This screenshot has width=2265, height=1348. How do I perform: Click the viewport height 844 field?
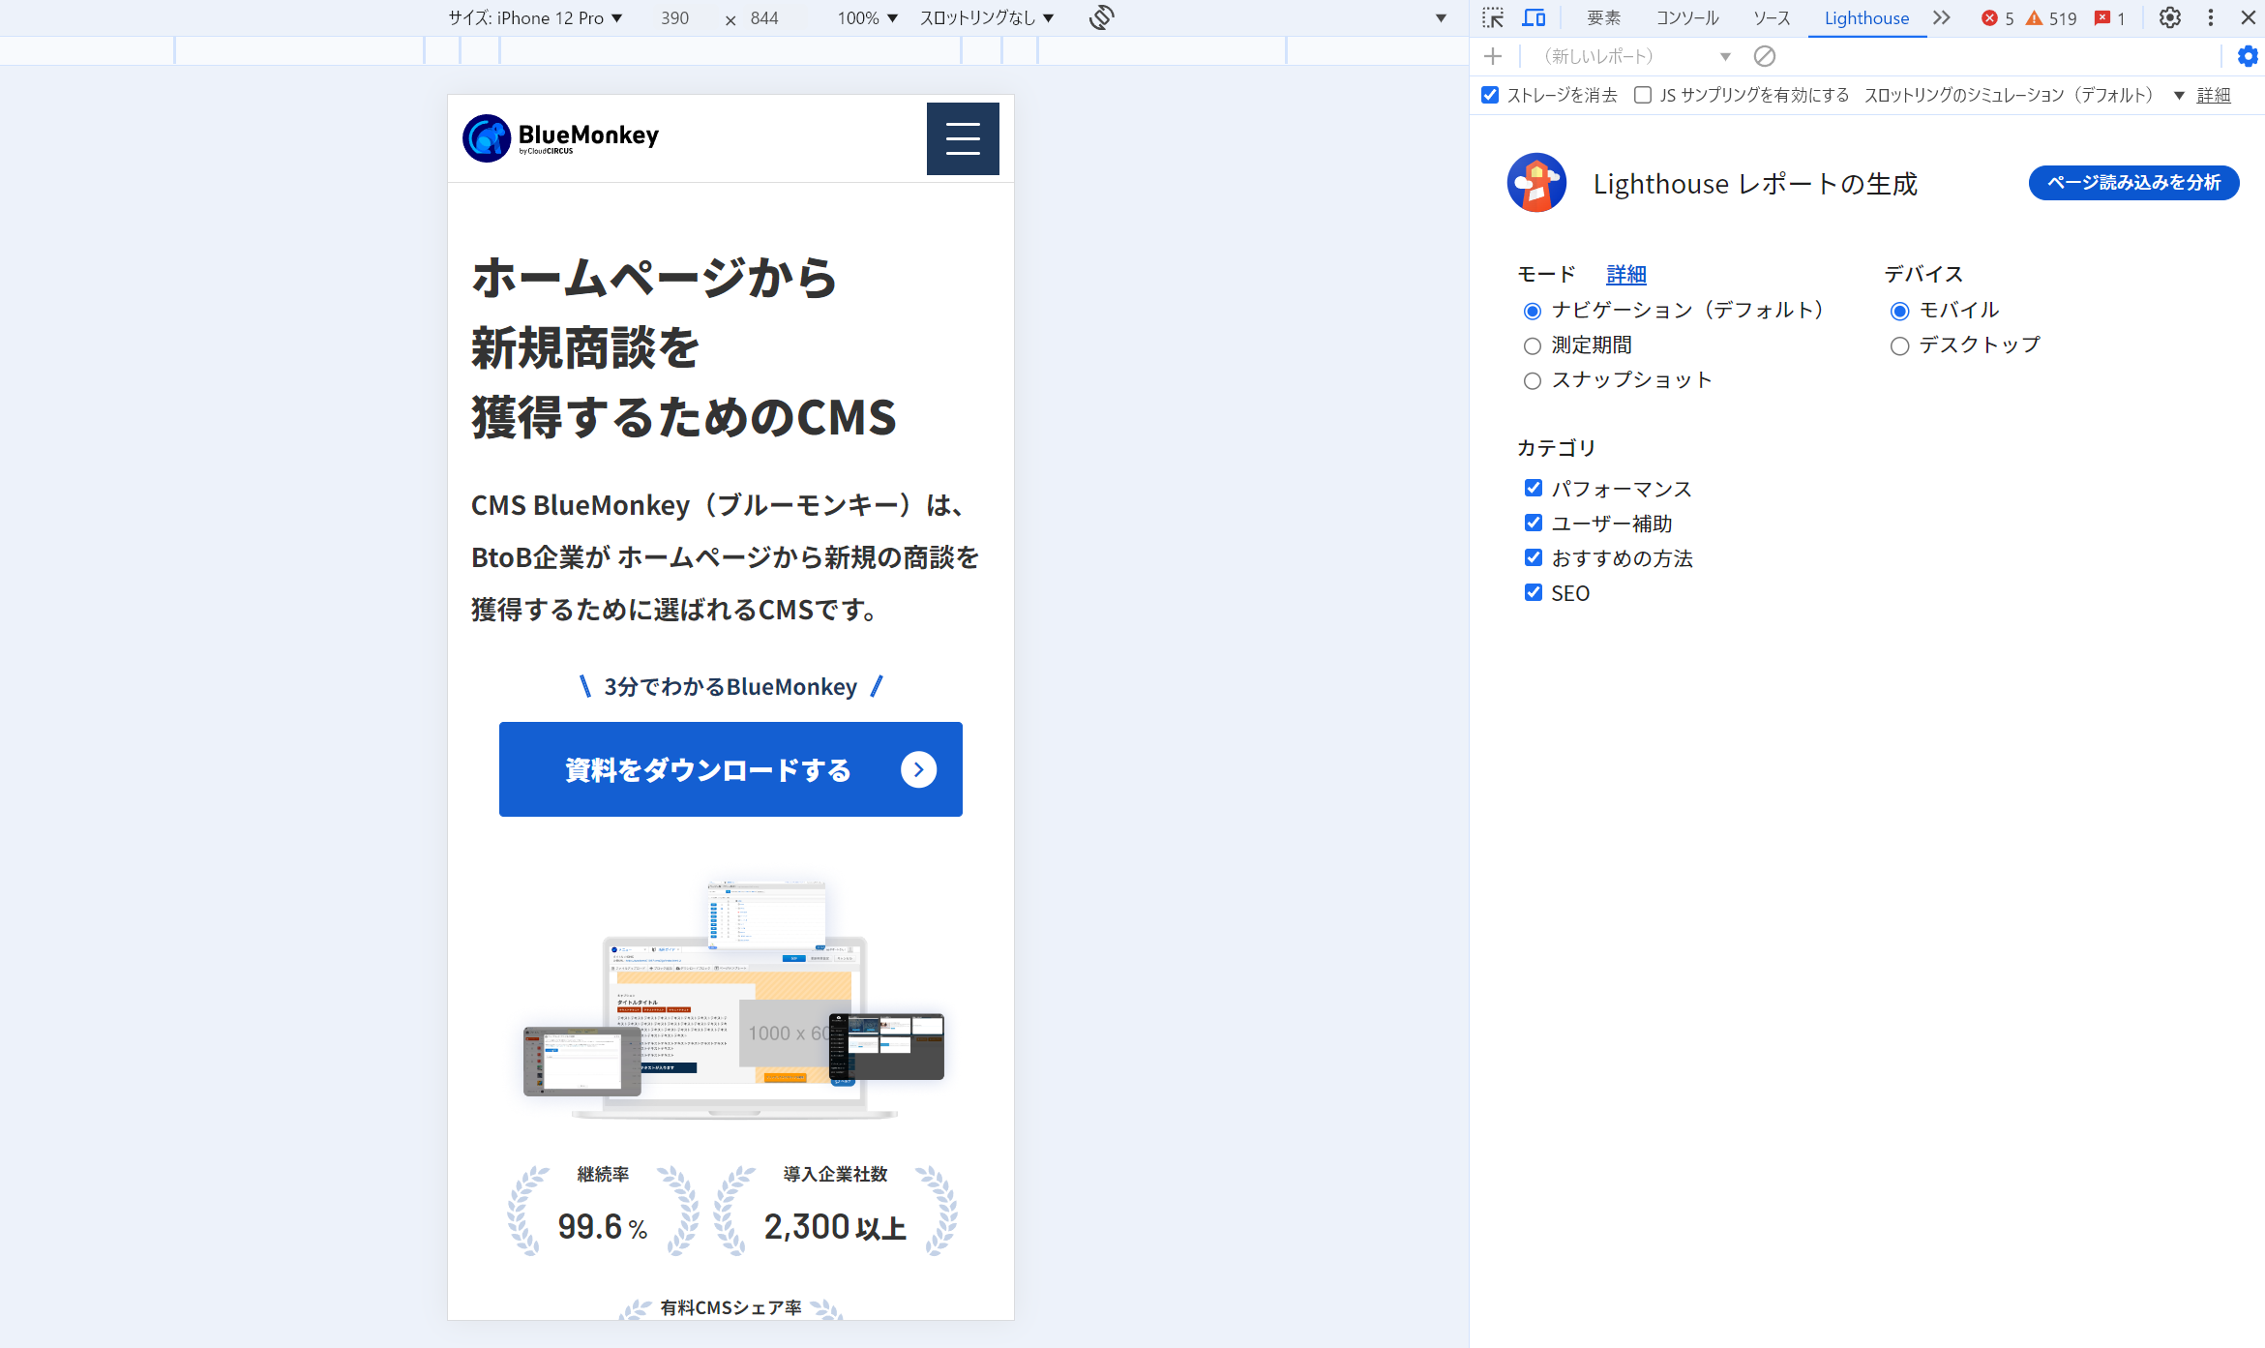[764, 18]
